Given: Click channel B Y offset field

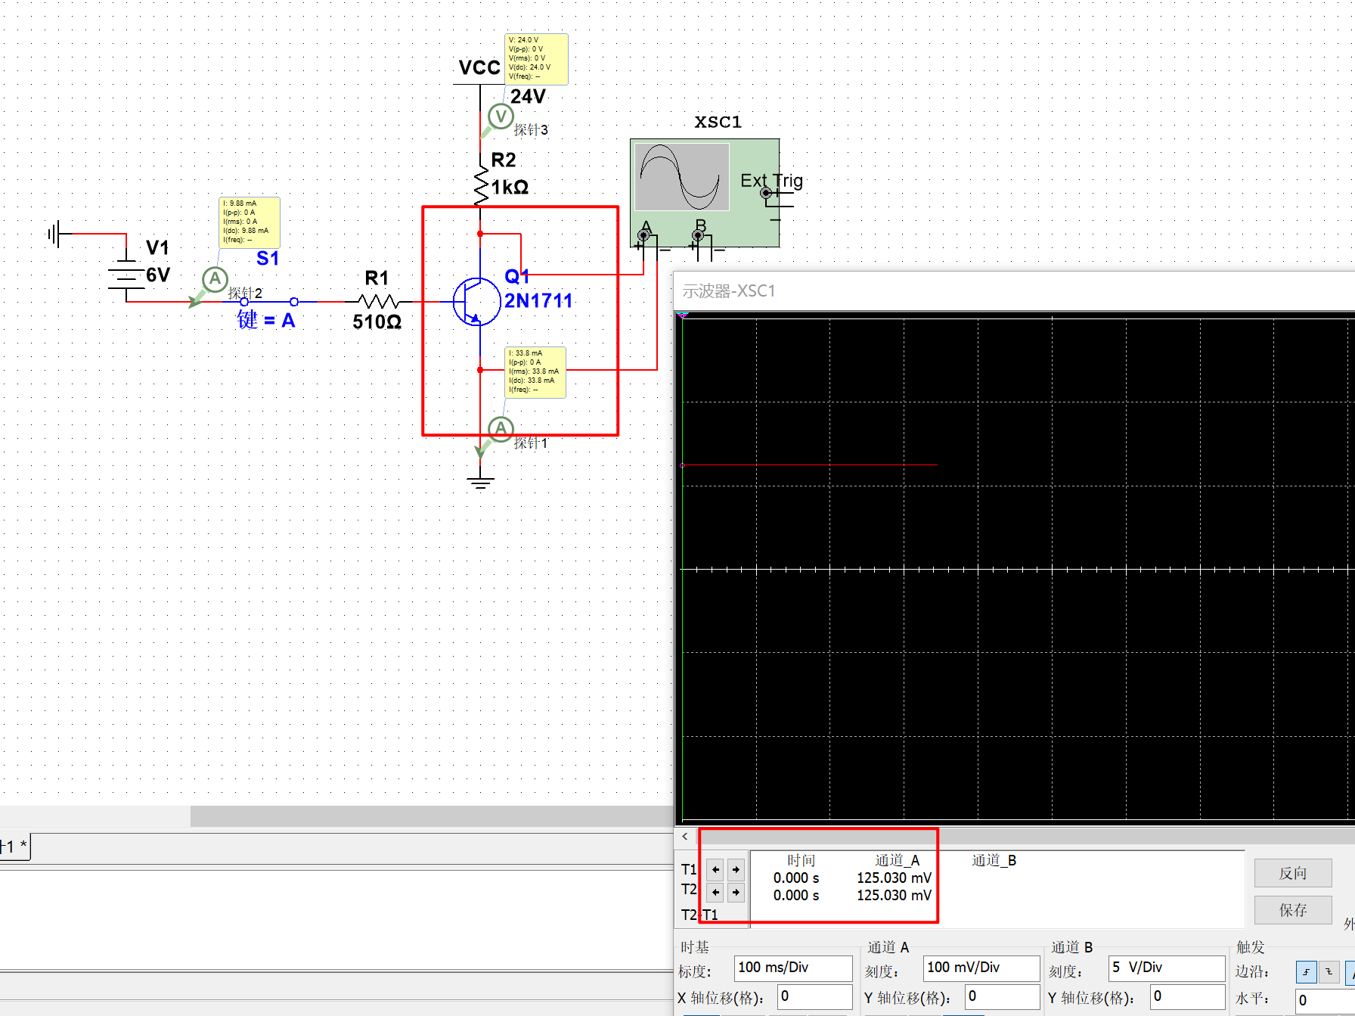Looking at the screenshot, I should coord(1188,996).
